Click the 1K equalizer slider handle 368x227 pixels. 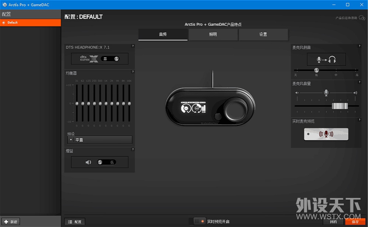click(x=106, y=103)
